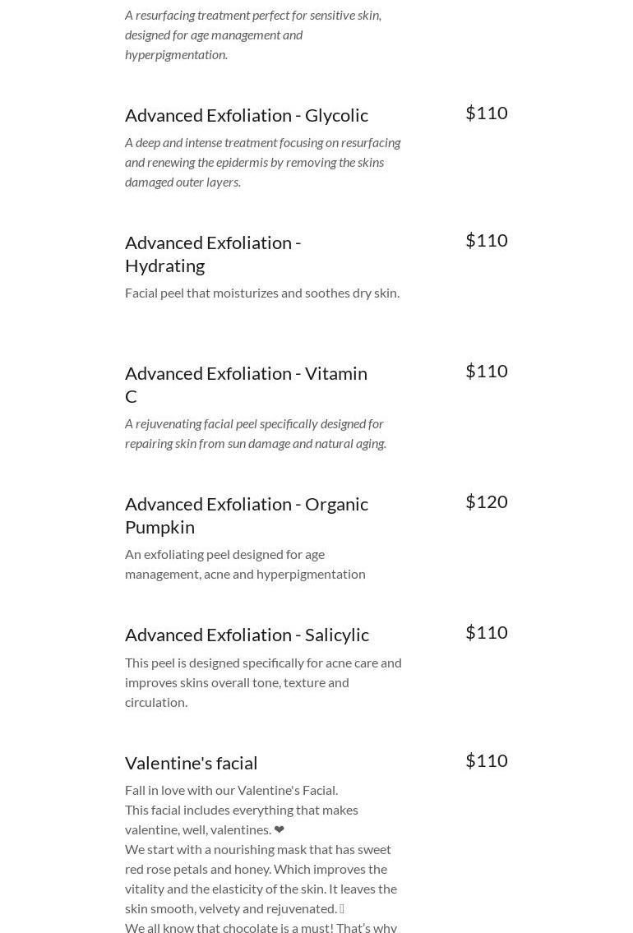633x933 pixels.
Task: Open the Valentine's facial service
Action: [x=191, y=763]
